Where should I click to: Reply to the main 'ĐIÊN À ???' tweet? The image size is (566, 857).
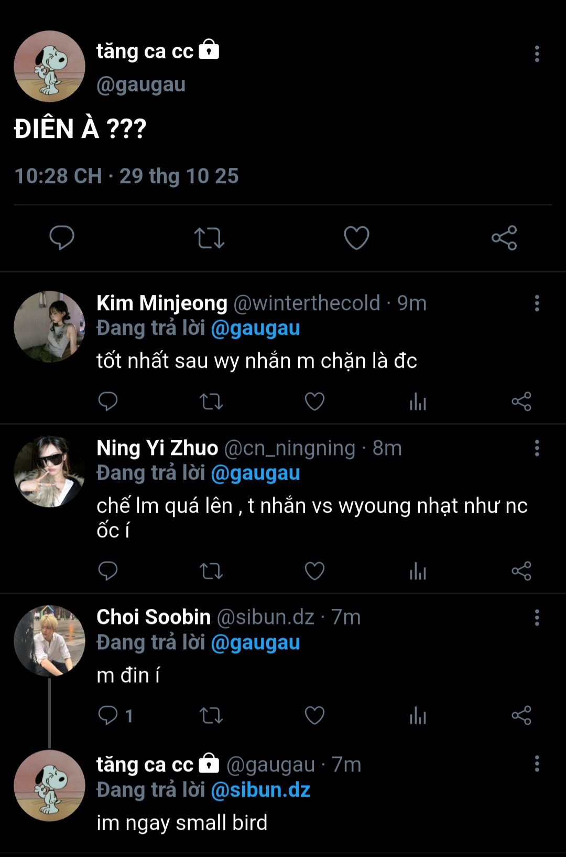click(62, 238)
